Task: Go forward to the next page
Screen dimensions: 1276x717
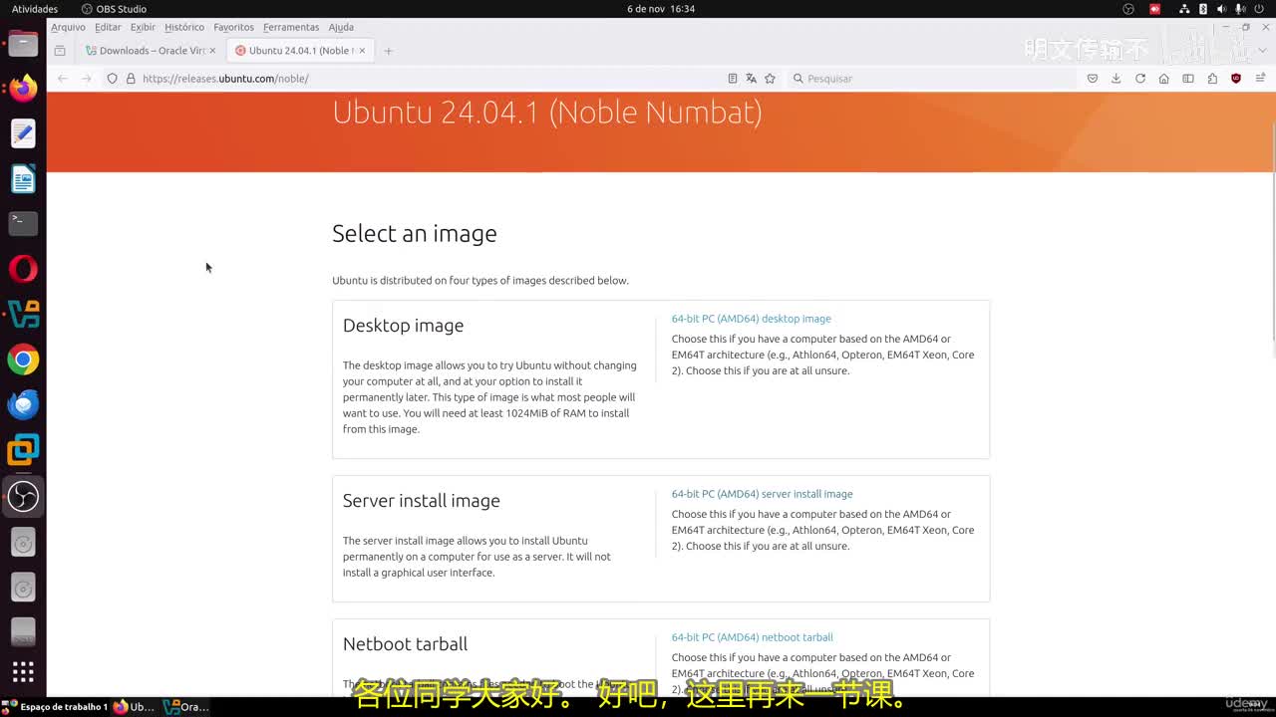Action: pos(87,79)
